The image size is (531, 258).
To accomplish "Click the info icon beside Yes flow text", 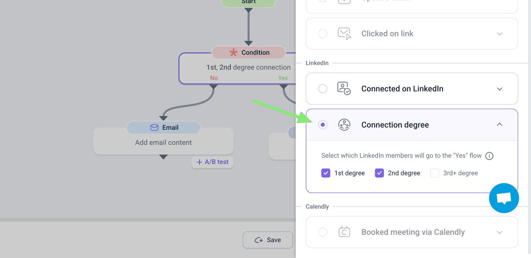I will [489, 156].
